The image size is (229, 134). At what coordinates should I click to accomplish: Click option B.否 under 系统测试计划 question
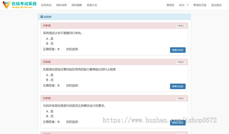point(50,44)
